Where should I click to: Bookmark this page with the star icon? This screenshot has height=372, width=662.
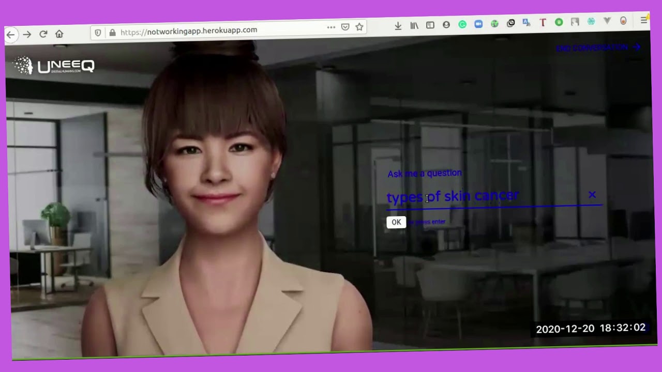click(x=359, y=26)
